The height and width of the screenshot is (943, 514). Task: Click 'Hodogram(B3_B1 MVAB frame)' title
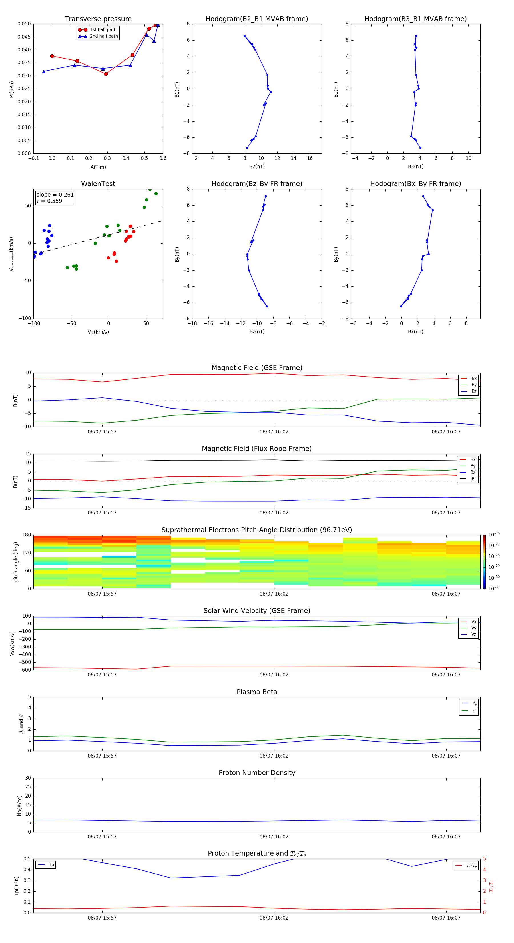415,19
